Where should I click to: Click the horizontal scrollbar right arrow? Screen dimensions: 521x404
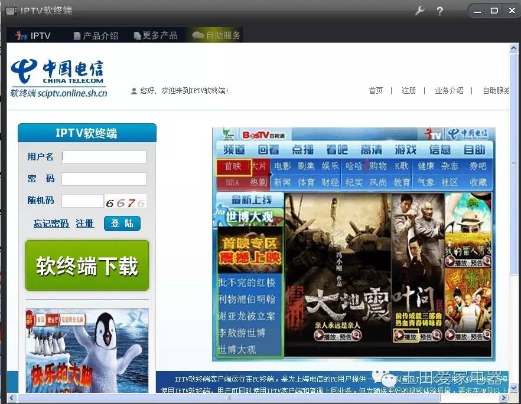tap(503, 398)
